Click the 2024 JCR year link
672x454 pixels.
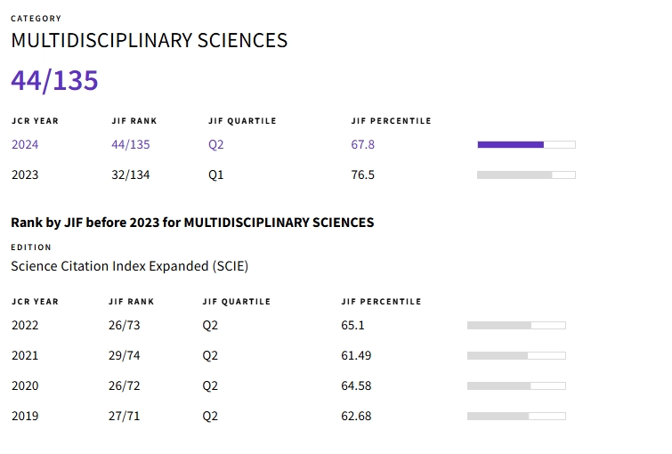click(x=25, y=144)
